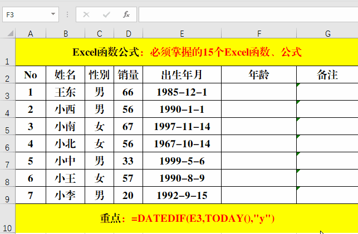Screen dimensions: 358x234
Task: Click the date cell '1997-11-14'
Action: (182, 127)
